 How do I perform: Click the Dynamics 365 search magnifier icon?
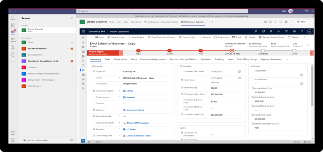256,31
